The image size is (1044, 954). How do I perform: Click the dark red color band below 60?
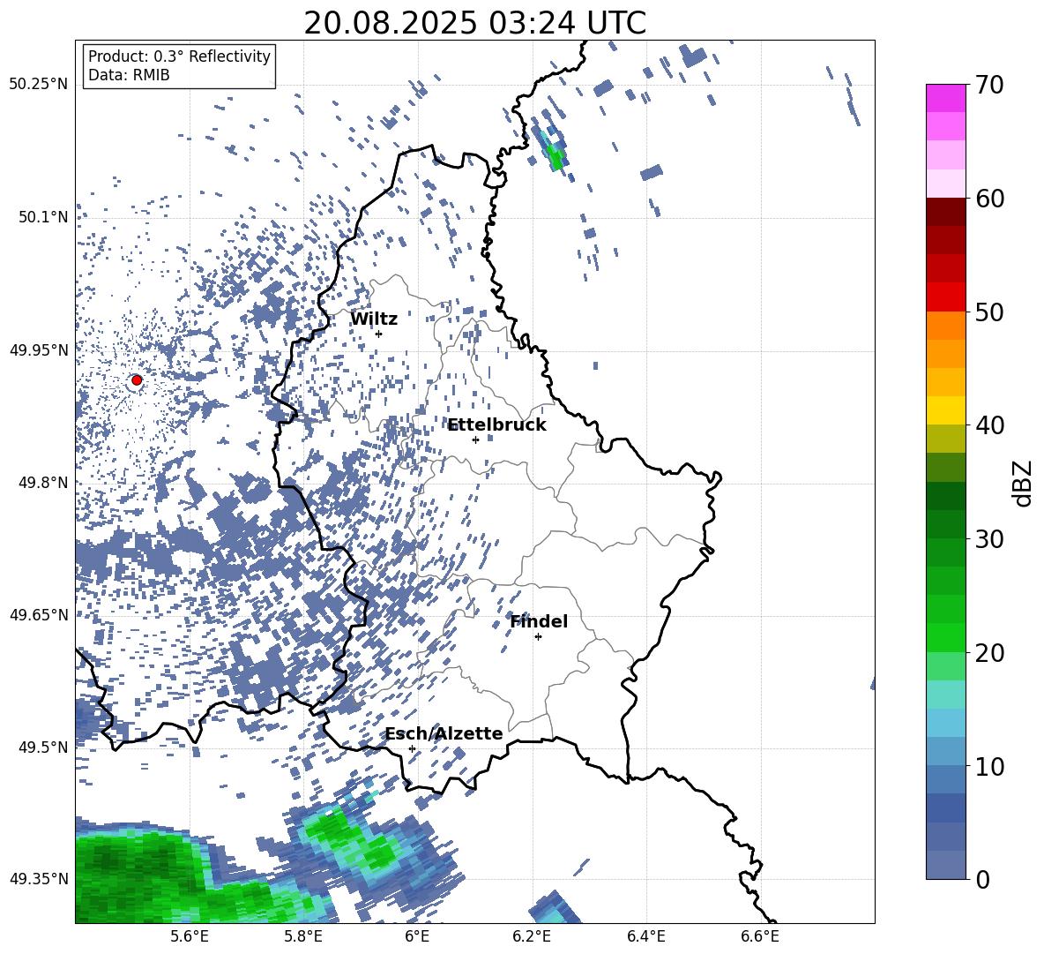point(946,212)
